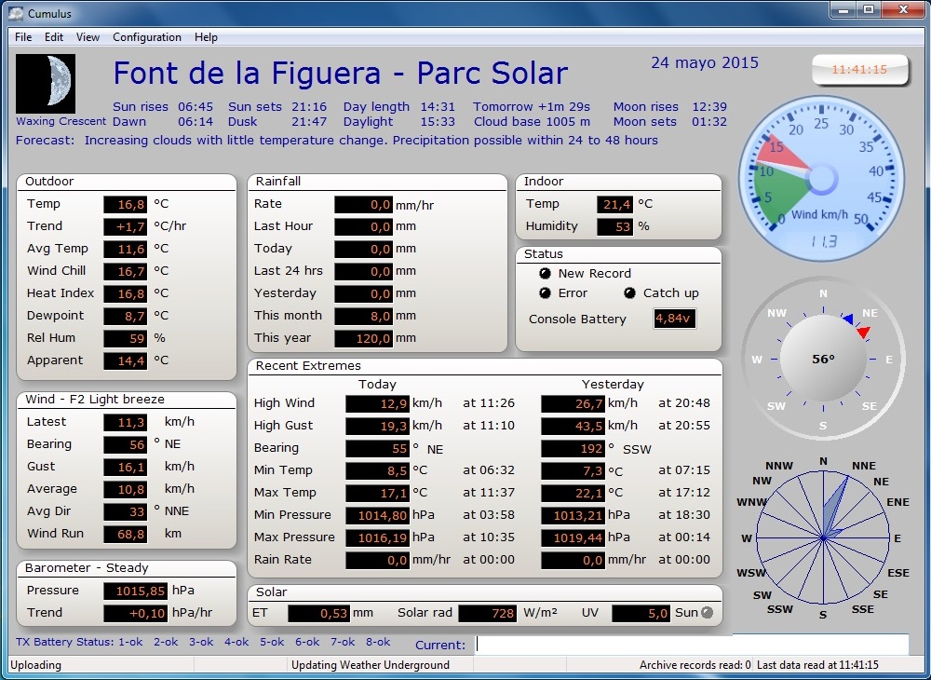Click yesterday's Max Pressure value 1019,44
Viewport: 931px width, 680px height.
click(x=573, y=538)
